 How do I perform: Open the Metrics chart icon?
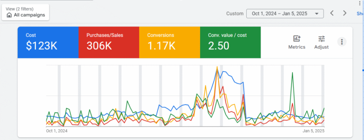point(297,38)
